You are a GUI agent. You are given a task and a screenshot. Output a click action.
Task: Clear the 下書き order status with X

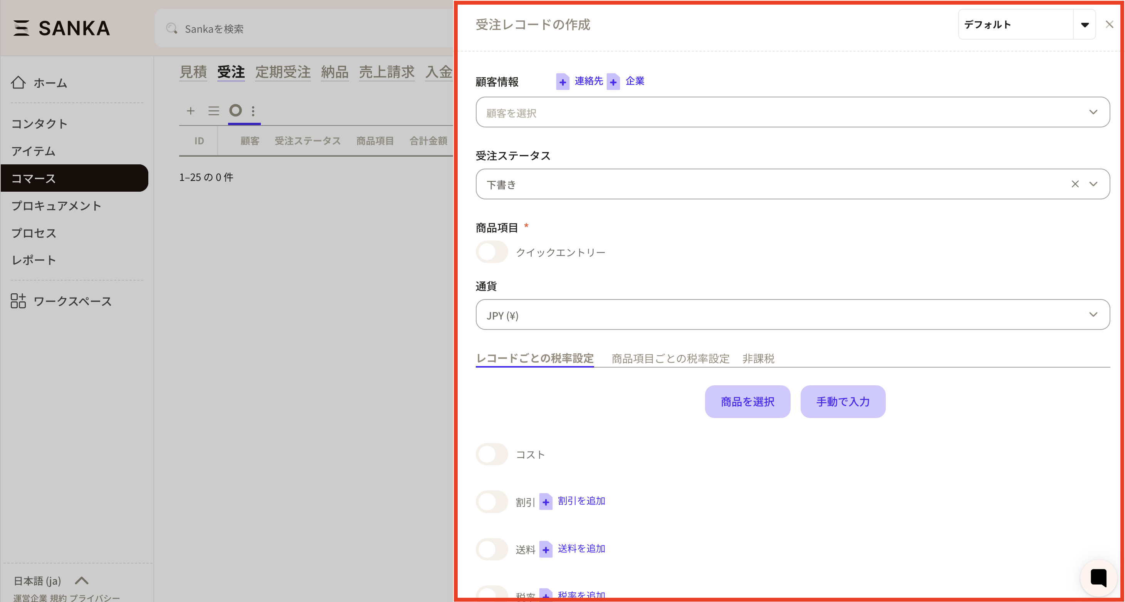click(1075, 184)
